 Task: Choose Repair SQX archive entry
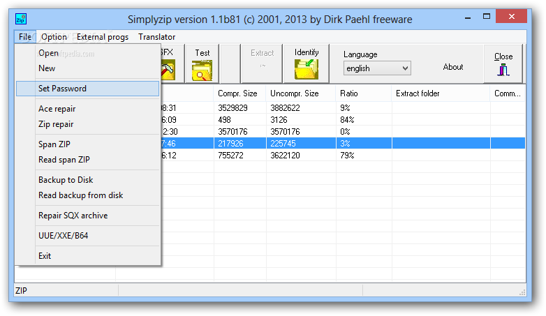[x=88, y=215]
